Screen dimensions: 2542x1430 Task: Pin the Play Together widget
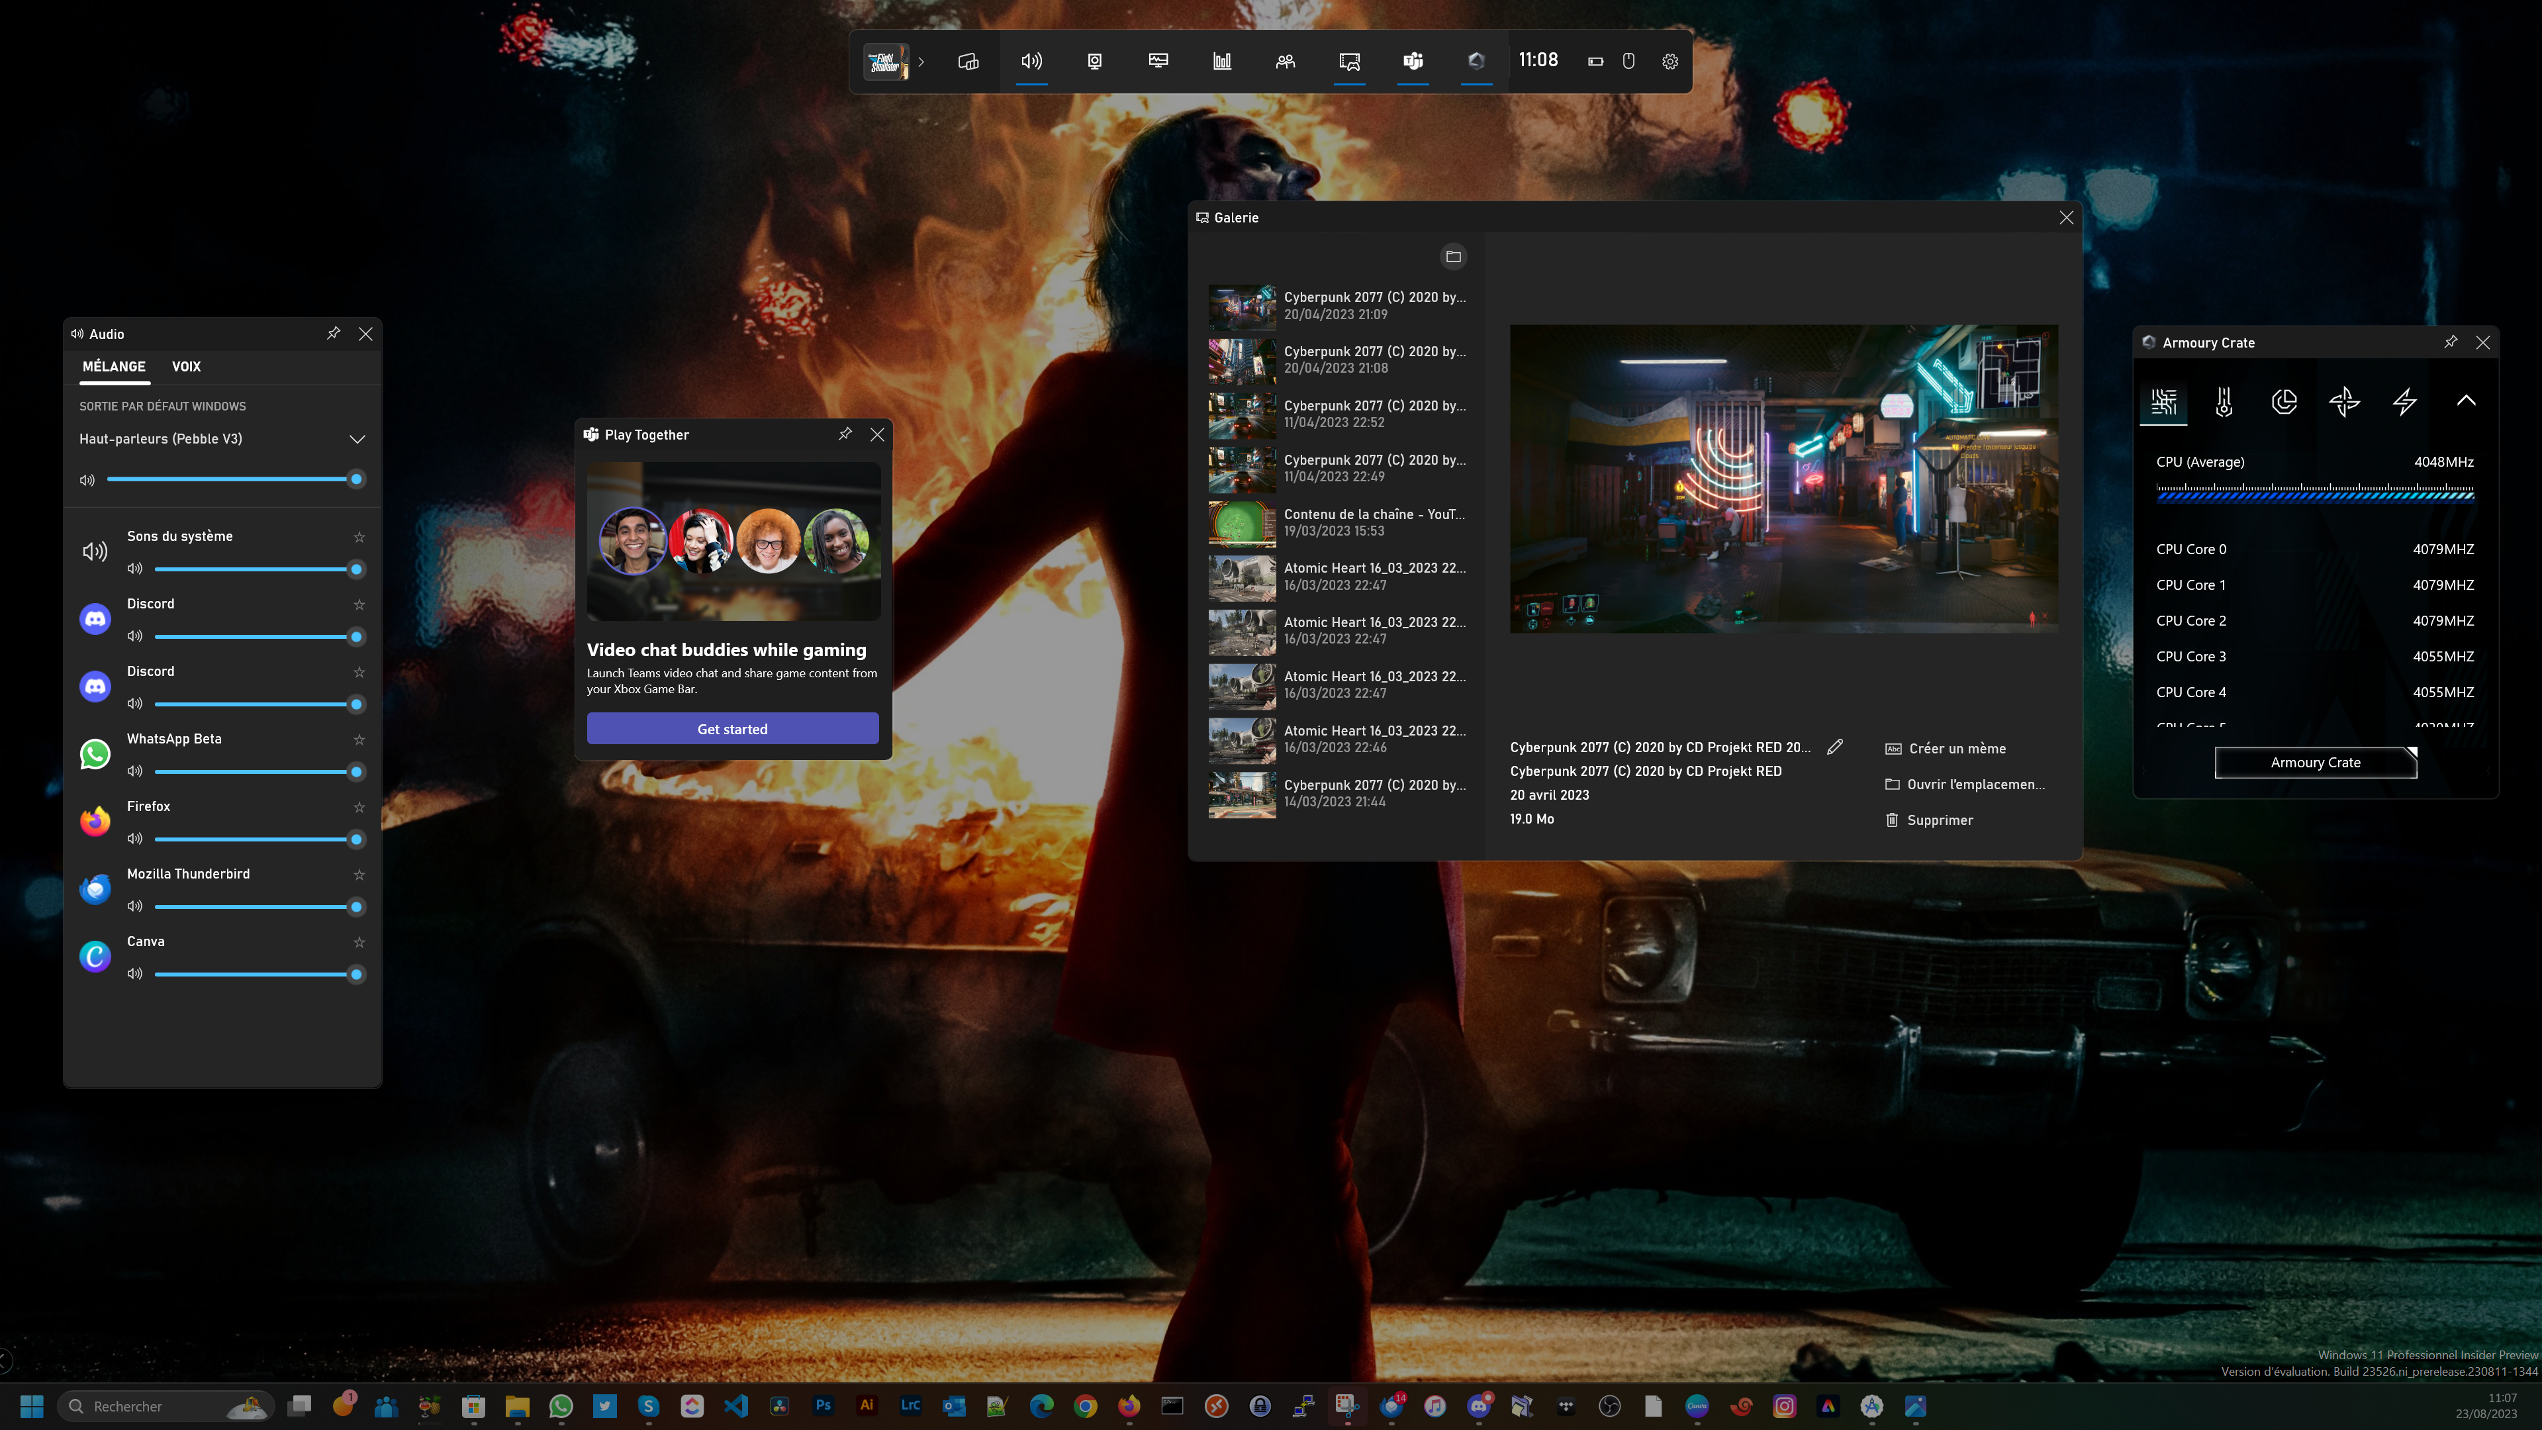pos(845,434)
